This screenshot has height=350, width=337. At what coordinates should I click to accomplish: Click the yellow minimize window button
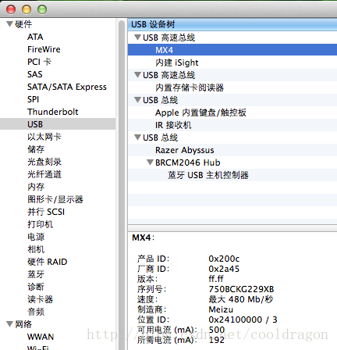(x=27, y=9)
